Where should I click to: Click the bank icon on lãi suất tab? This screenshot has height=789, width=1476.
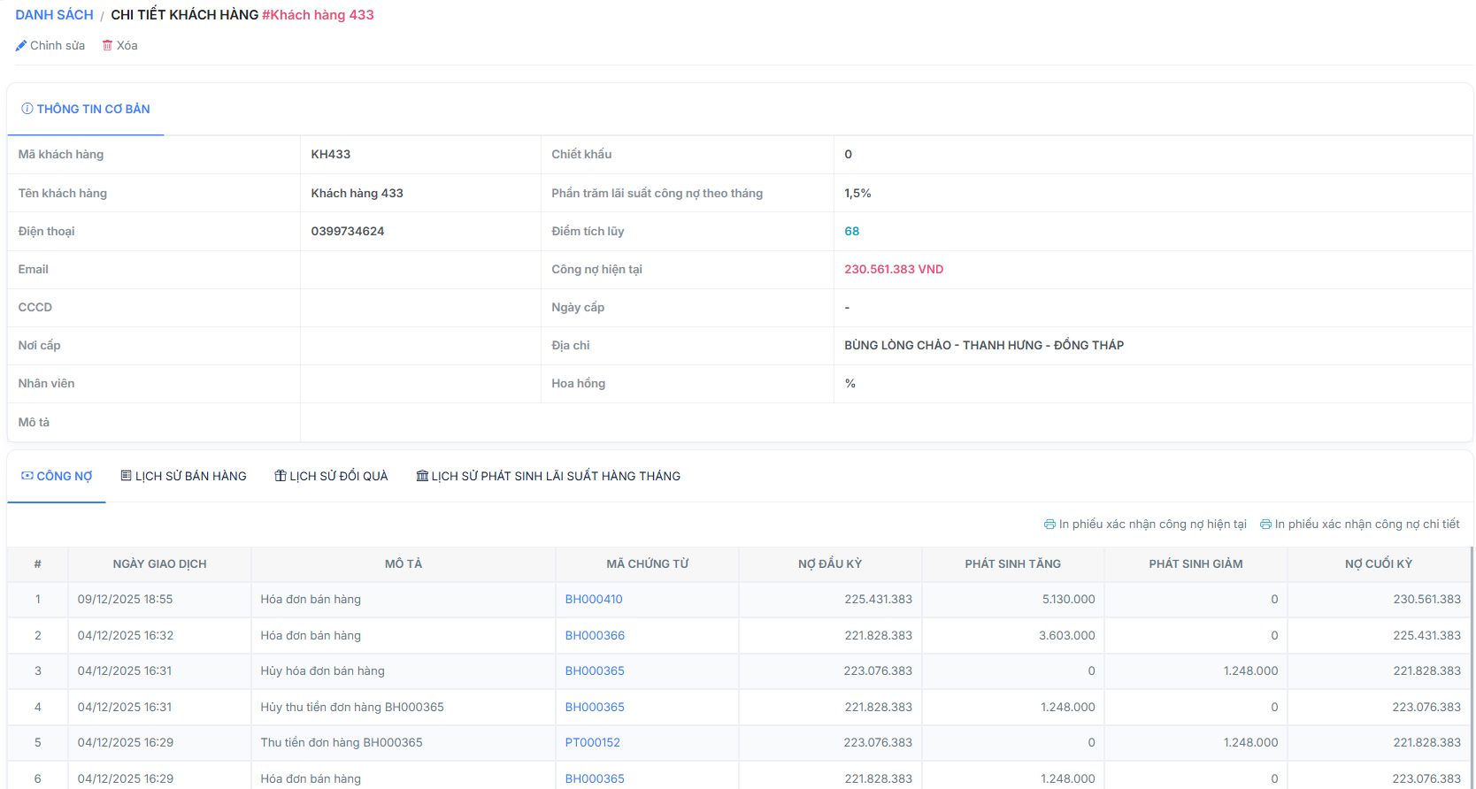(x=422, y=476)
